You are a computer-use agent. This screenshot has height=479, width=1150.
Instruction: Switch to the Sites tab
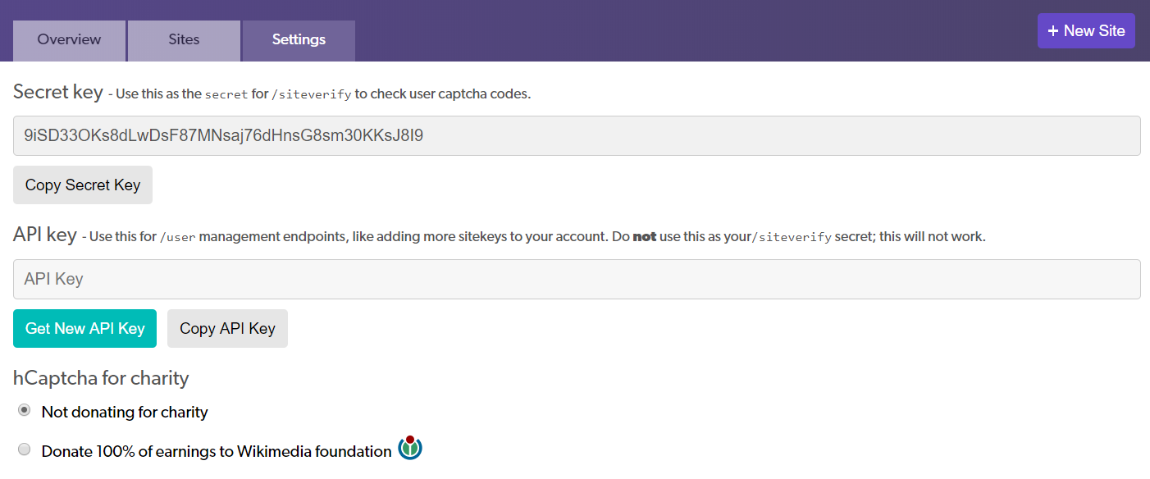(x=184, y=40)
